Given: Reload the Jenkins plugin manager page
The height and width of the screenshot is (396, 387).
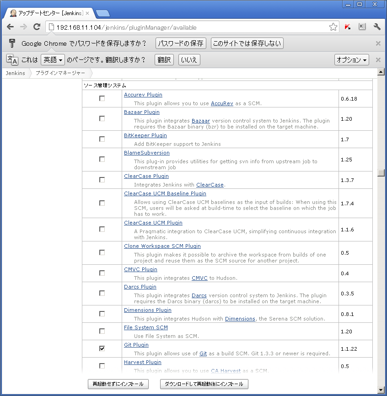Looking at the screenshot, I should [x=37, y=27].
